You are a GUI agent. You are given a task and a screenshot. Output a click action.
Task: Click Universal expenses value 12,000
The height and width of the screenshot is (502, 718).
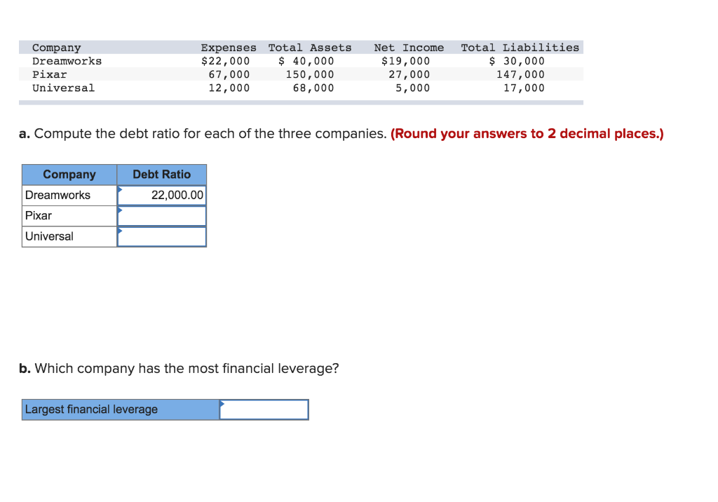229,88
